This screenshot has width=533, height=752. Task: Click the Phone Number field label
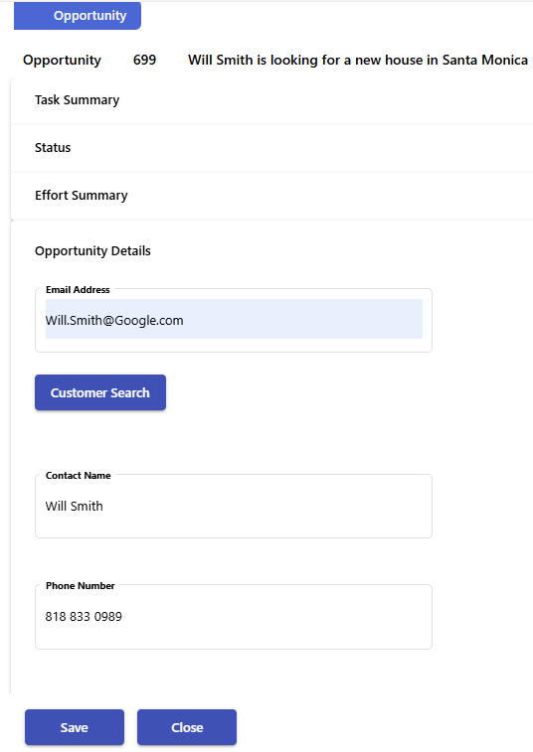tap(81, 585)
